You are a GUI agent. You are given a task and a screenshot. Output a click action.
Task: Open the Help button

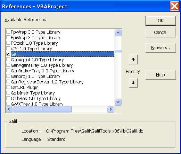pyautogui.click(x=161, y=75)
